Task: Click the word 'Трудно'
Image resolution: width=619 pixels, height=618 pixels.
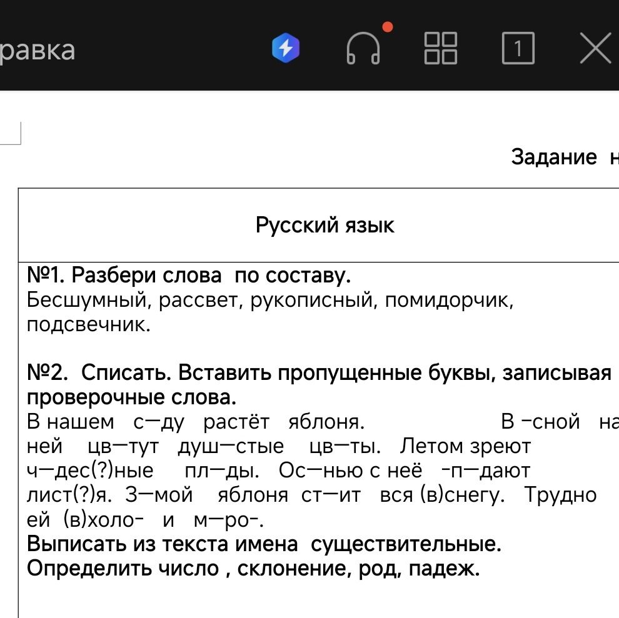Action: (x=560, y=494)
